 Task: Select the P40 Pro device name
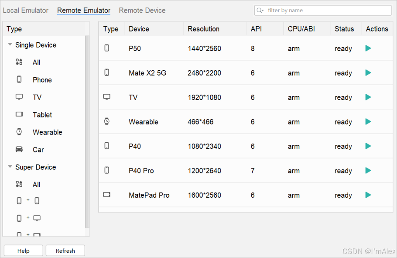point(141,171)
